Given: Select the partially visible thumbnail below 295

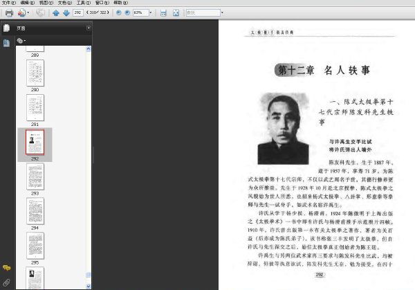Looking at the screenshot, I should tap(35, 278).
